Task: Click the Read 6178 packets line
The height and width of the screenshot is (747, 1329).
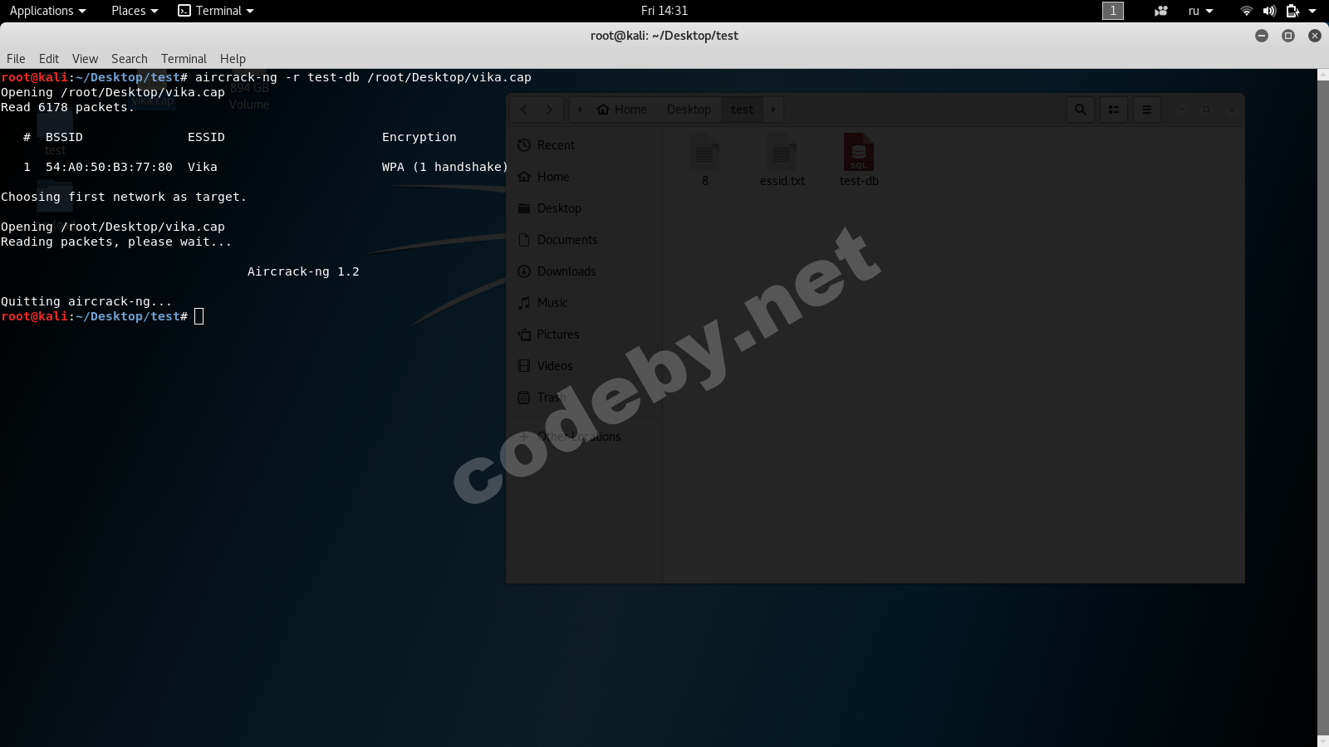Action: pos(67,107)
